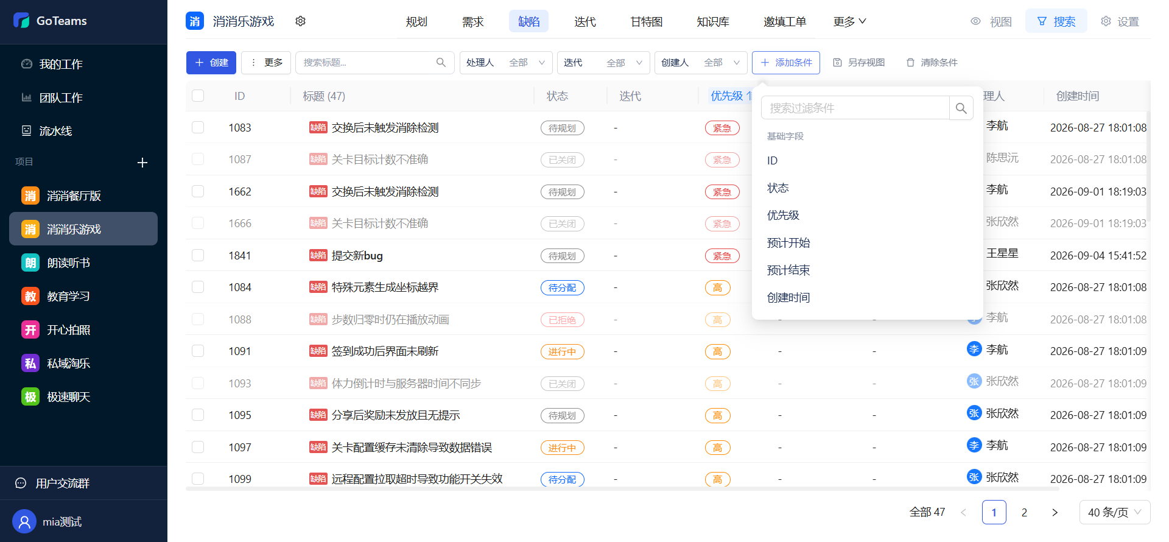Click the 另存视图 save icon

837,63
